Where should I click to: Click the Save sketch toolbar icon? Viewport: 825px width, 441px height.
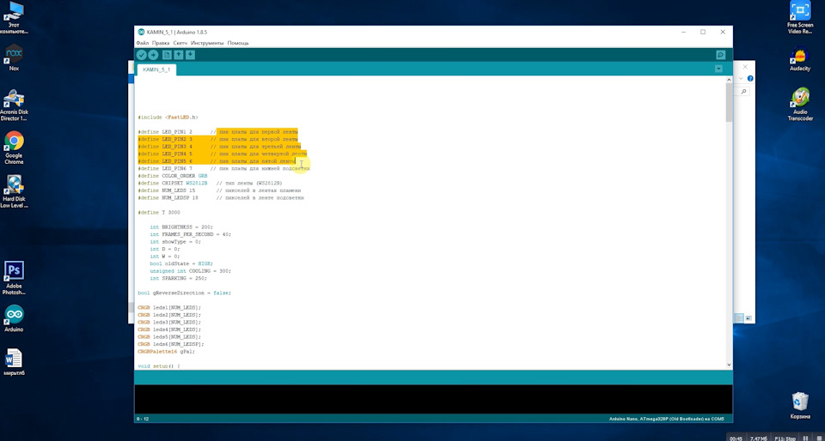tap(190, 55)
